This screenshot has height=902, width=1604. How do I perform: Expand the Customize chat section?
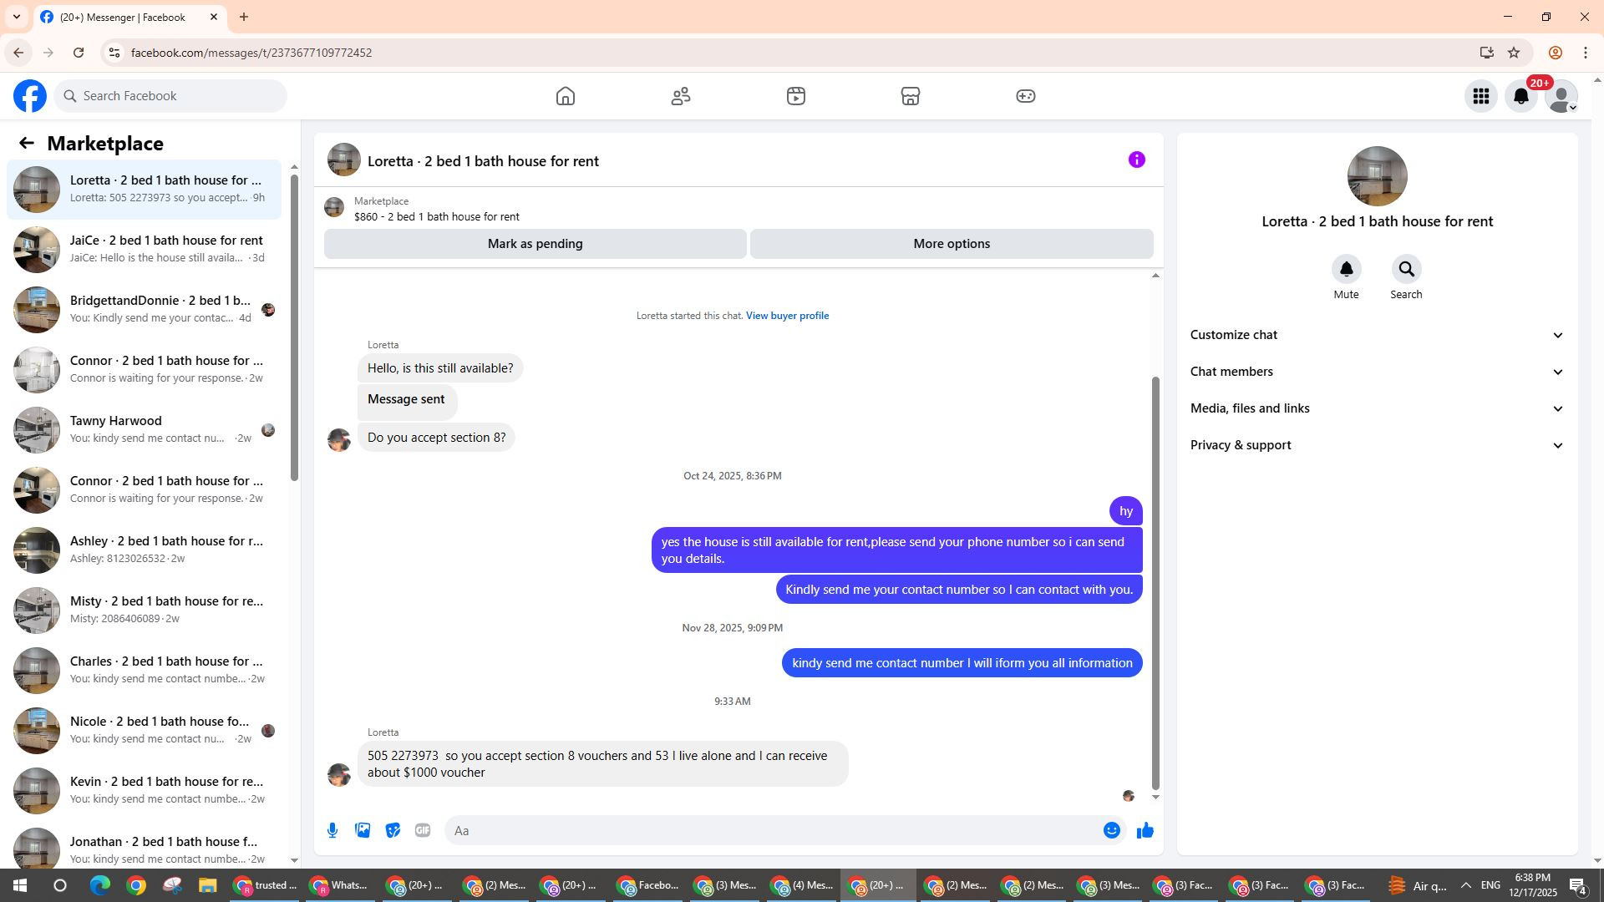[1377, 335]
